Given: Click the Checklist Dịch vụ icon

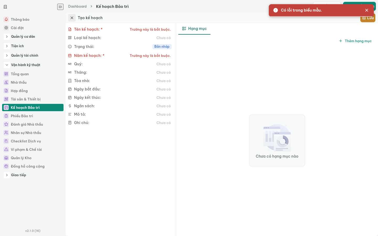Looking at the screenshot, I should click(6, 141).
